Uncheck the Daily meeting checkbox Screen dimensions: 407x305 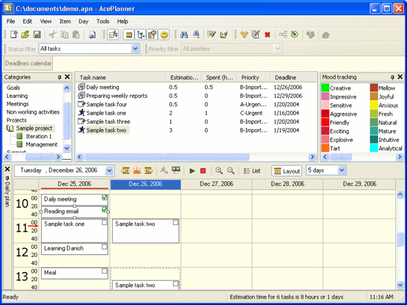[105, 197]
